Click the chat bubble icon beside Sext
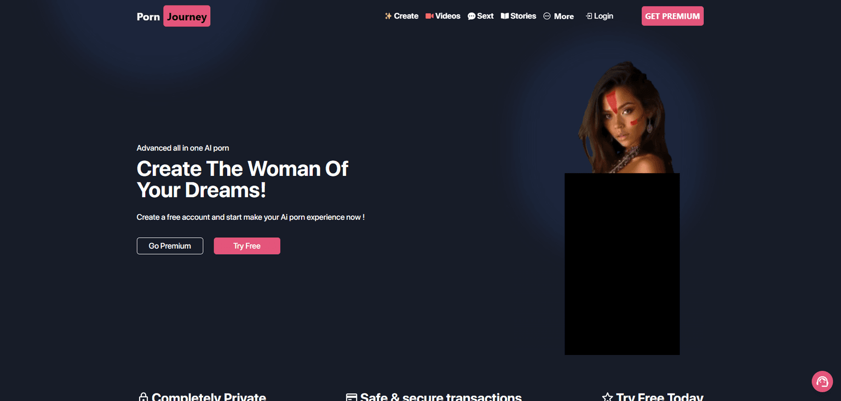This screenshot has height=401, width=841. [471, 16]
